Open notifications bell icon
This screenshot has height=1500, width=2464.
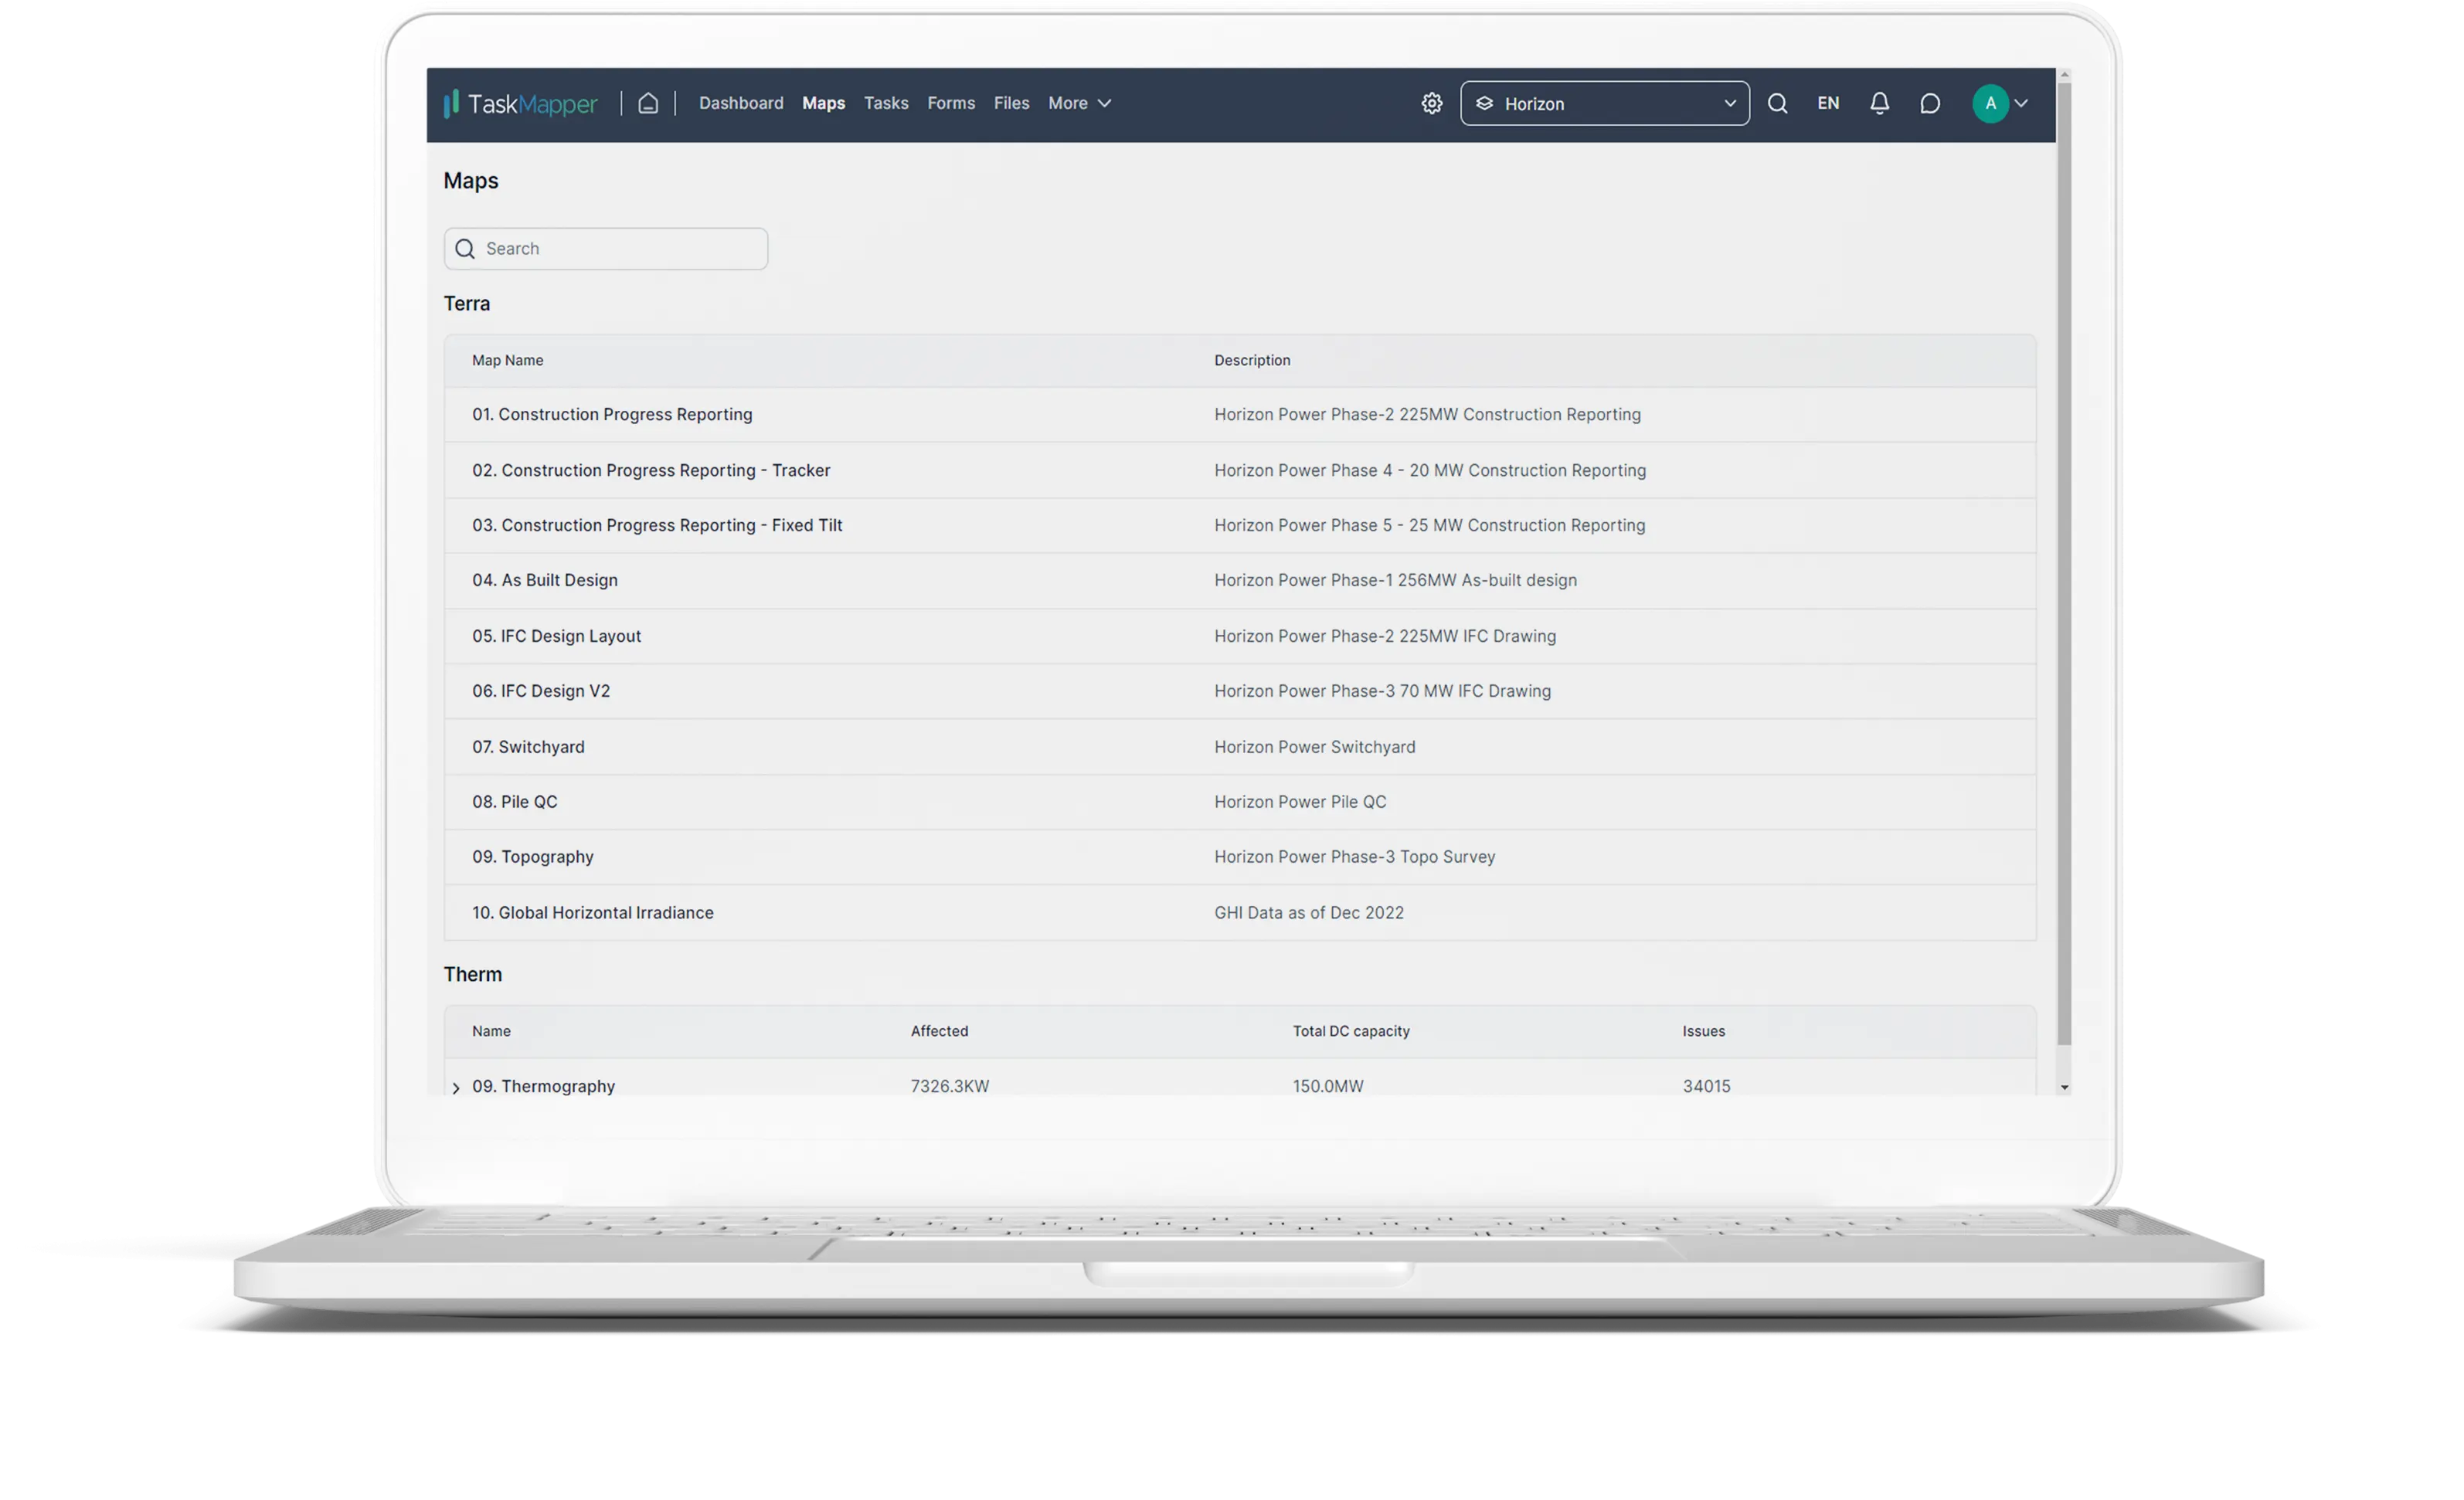point(1879,103)
